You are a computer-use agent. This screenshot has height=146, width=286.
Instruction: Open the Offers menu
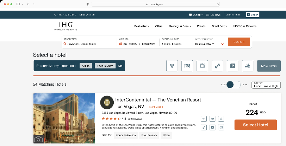159,26
